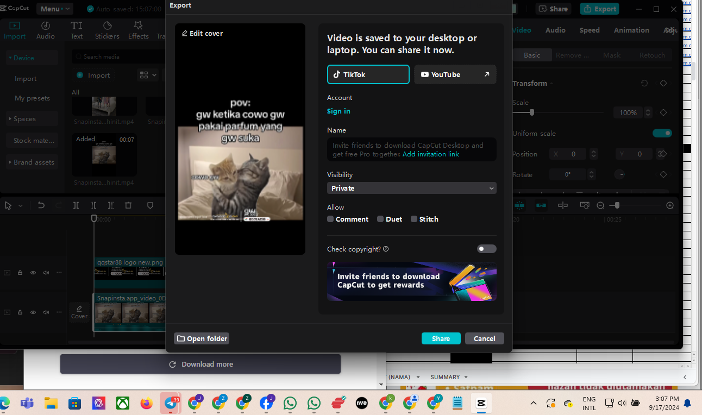Add a keyframe for Rotate
The height and width of the screenshot is (415, 702).
(x=663, y=174)
